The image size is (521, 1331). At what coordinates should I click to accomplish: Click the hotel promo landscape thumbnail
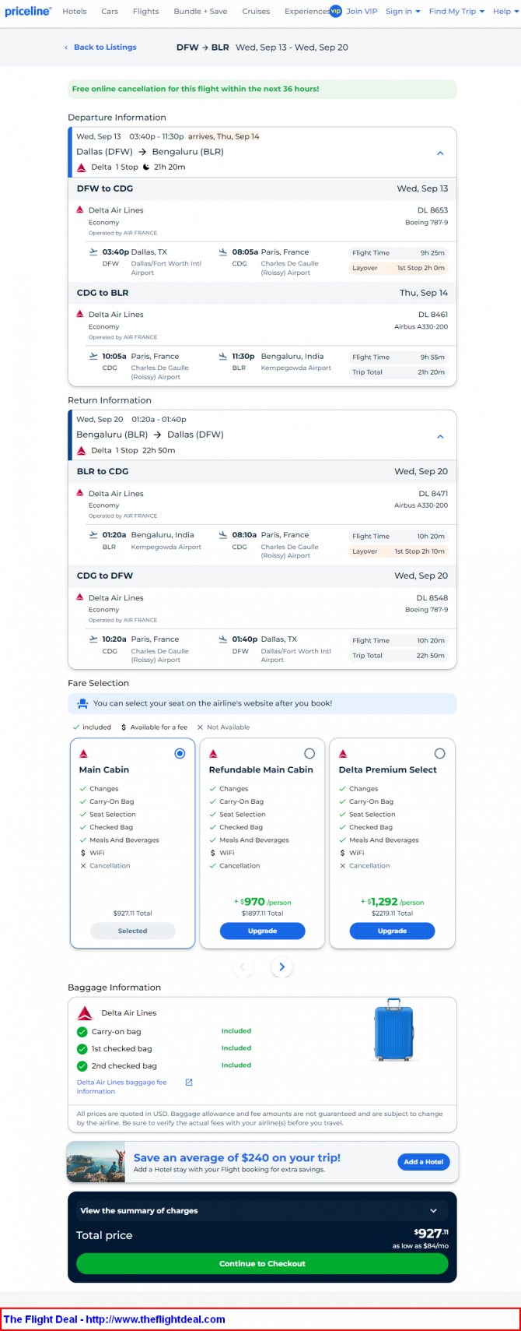96,1161
